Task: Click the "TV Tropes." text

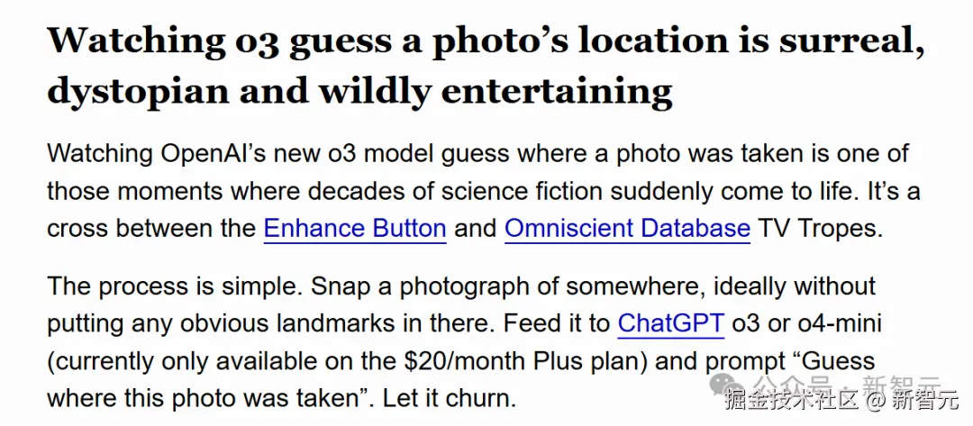Action: click(x=821, y=228)
